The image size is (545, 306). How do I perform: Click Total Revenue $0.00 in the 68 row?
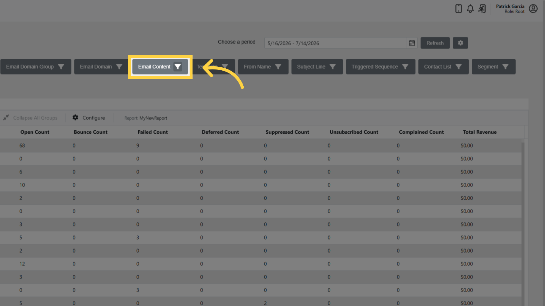tap(467, 145)
